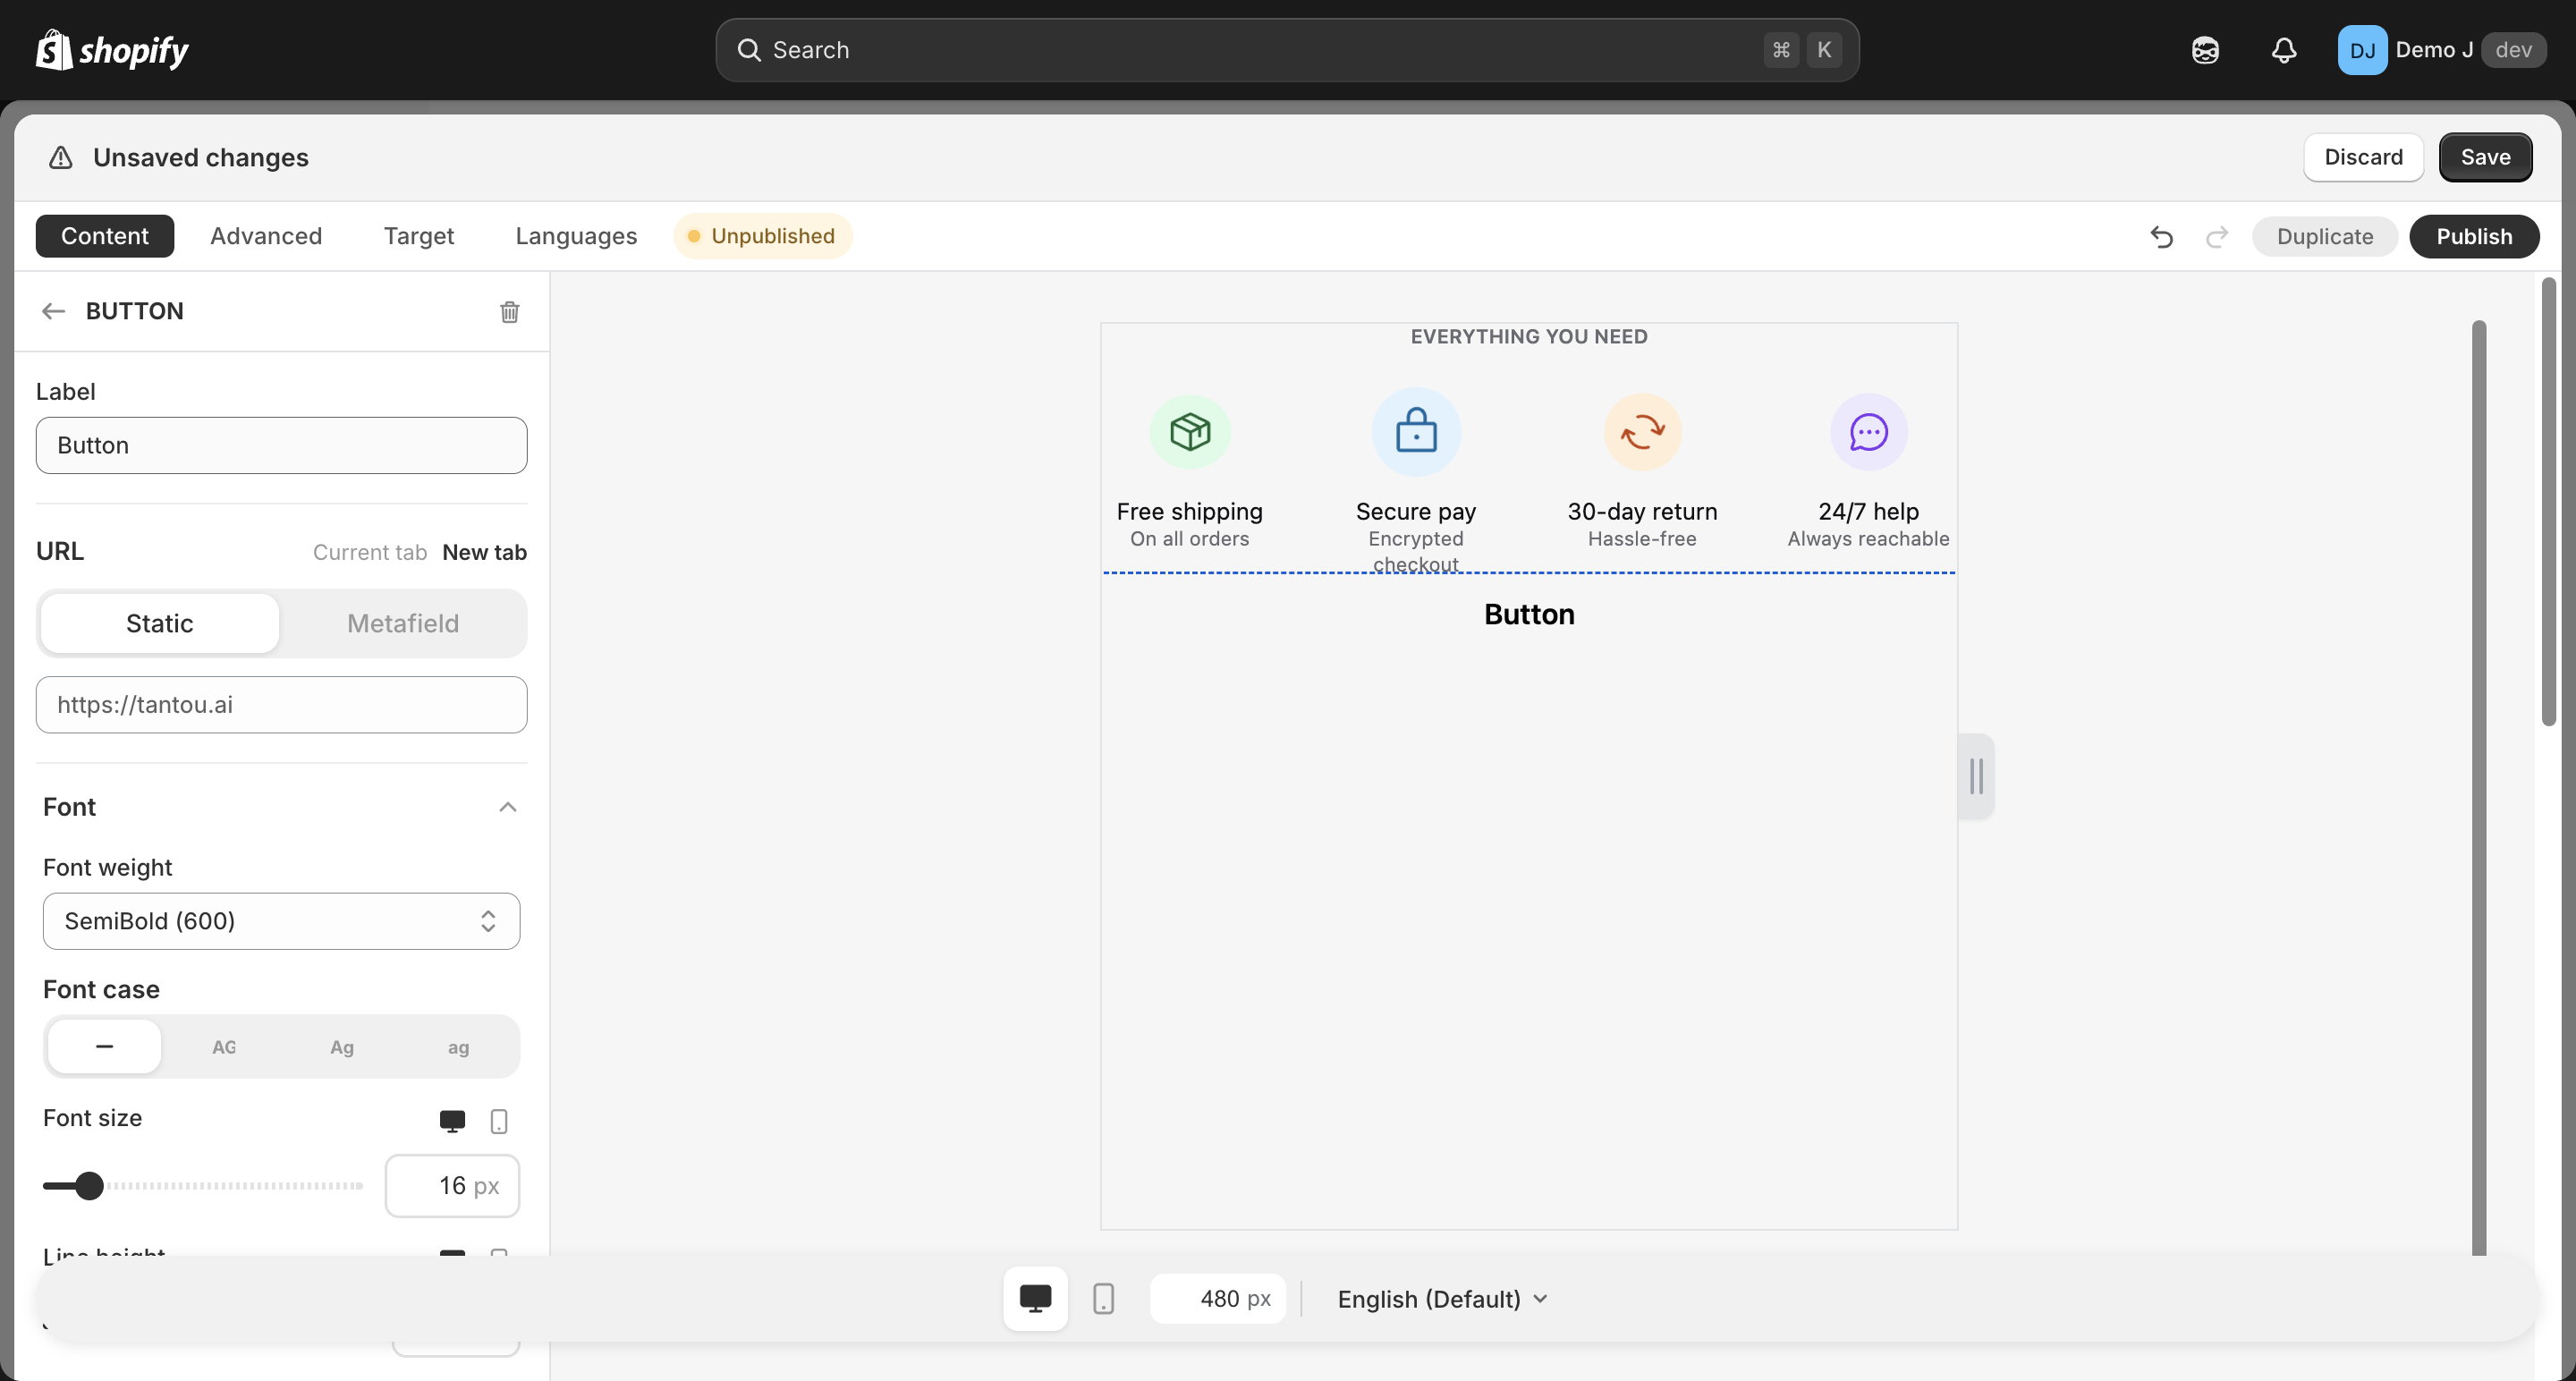Select uppercase AG font case
Screen dimensions: 2576x1381
click(224, 1047)
